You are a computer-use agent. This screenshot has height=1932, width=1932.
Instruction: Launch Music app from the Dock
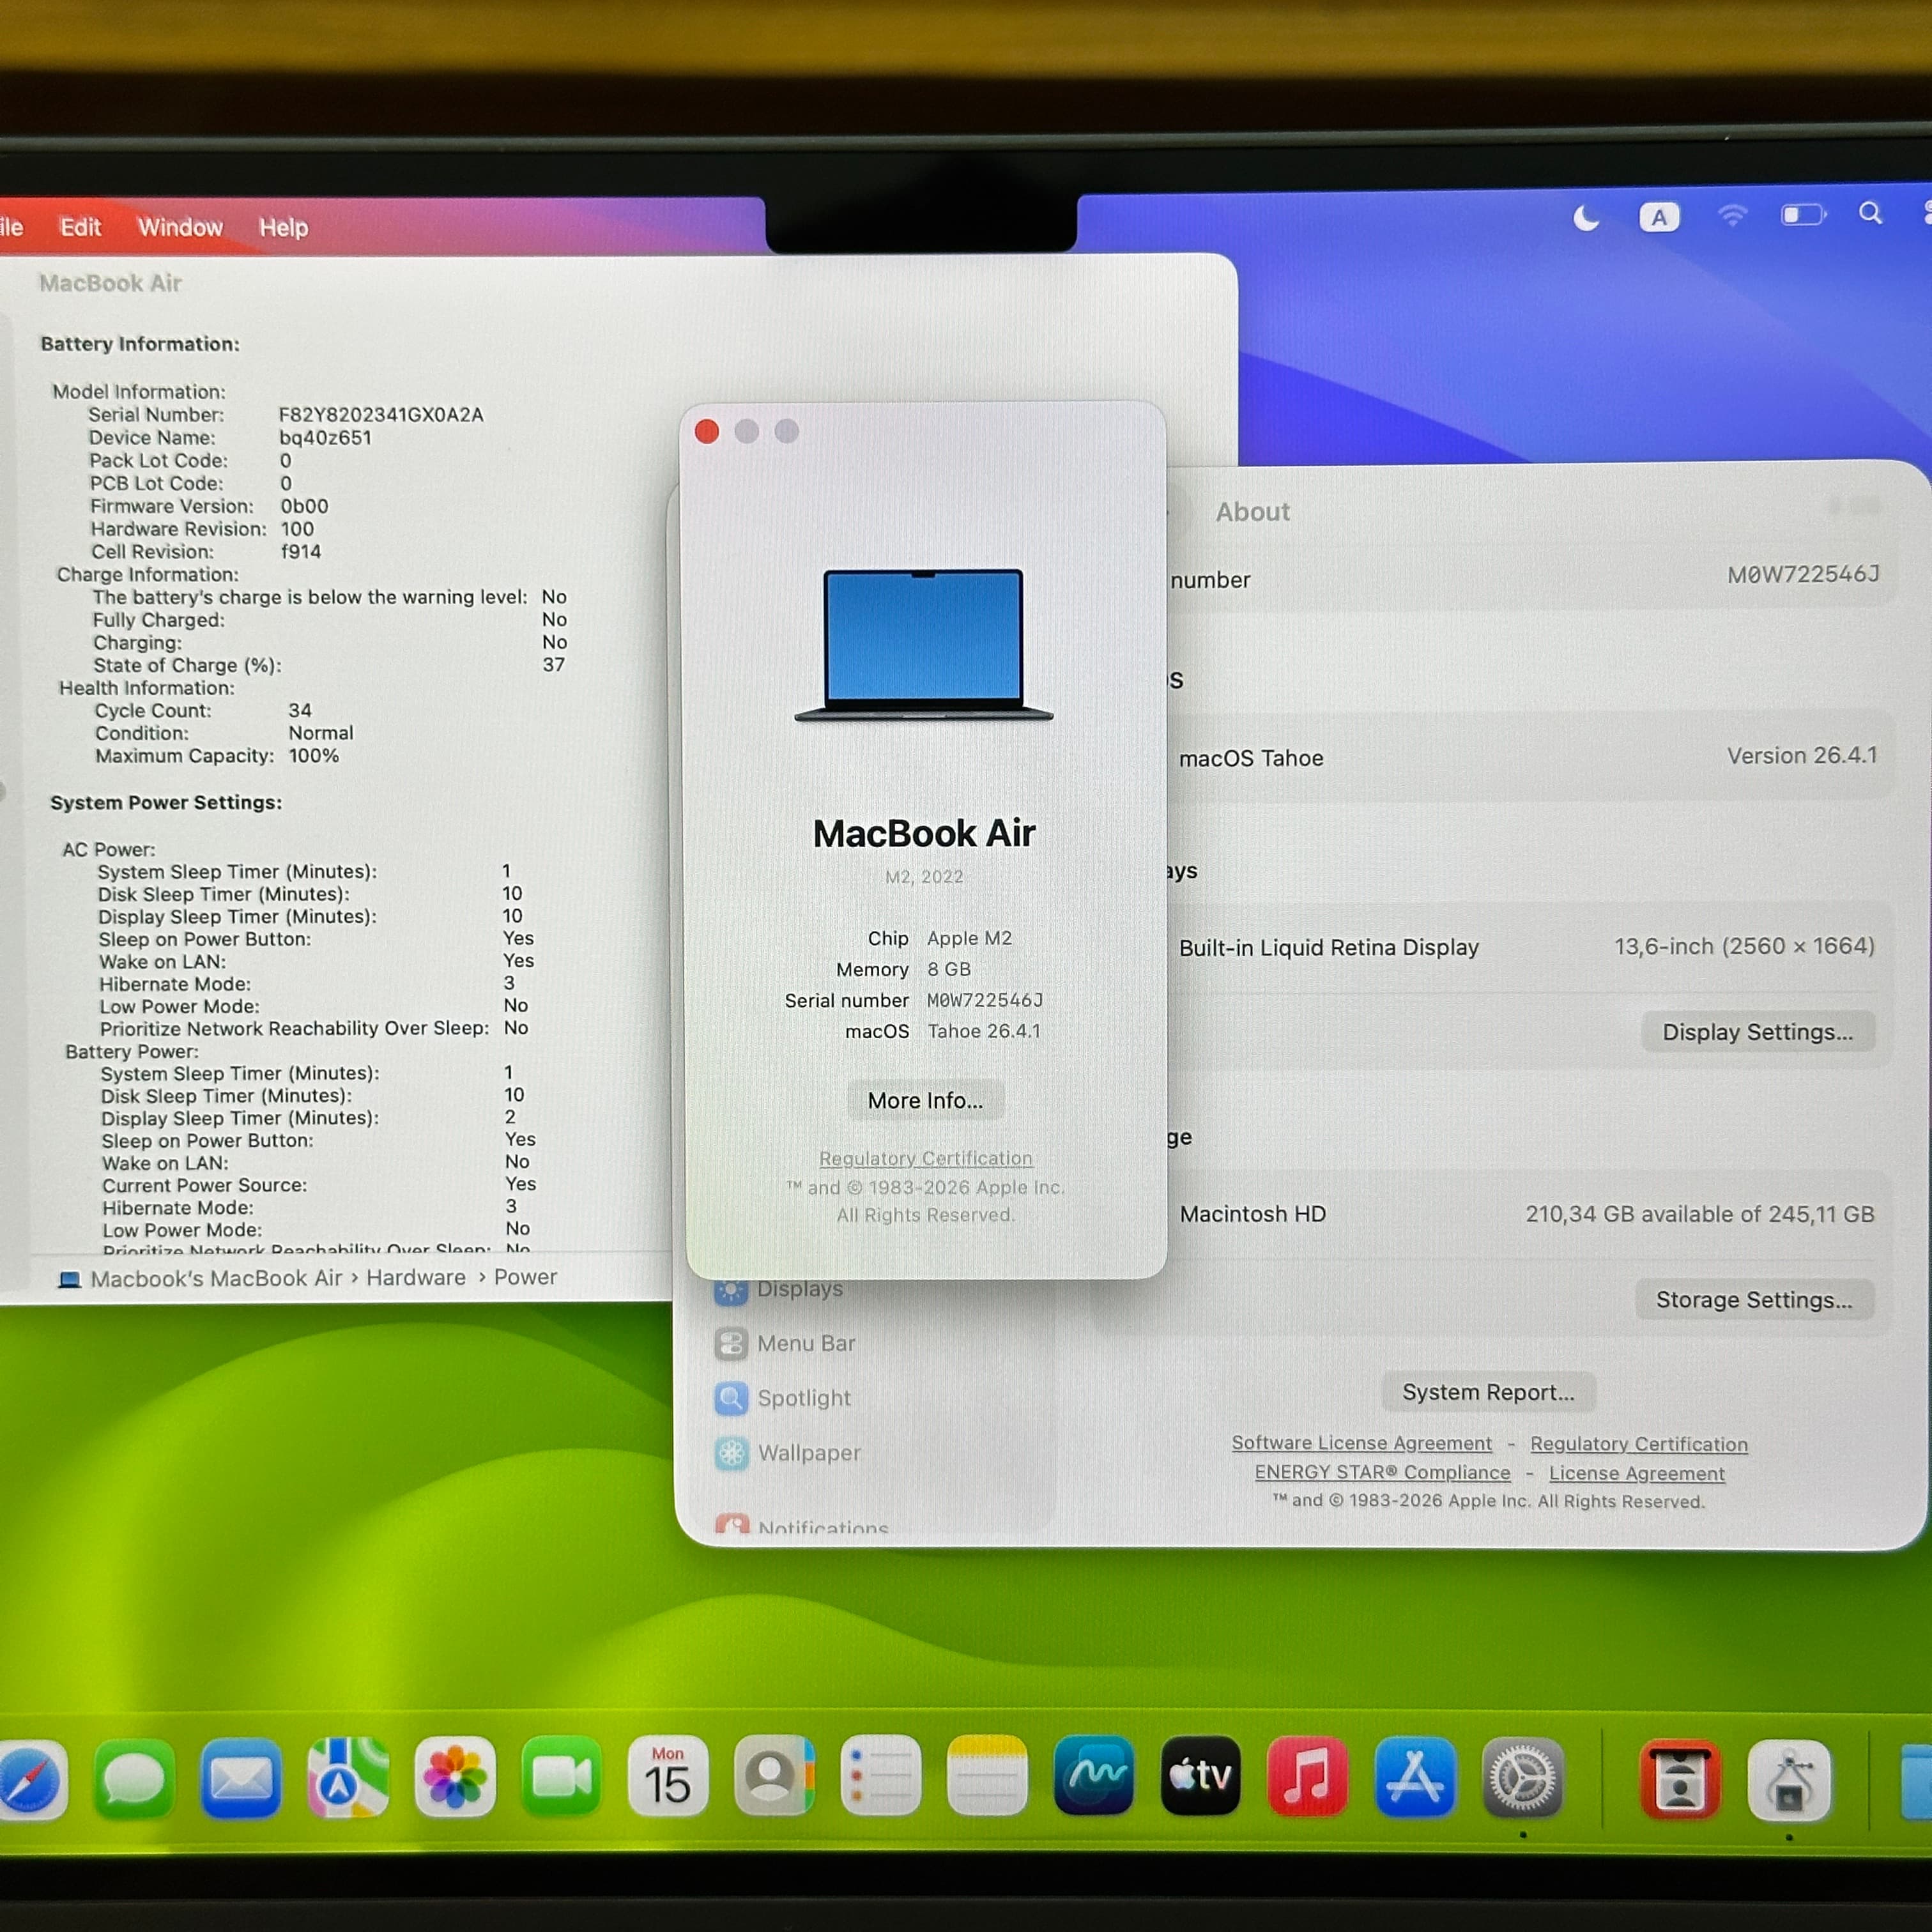coord(1307,1776)
